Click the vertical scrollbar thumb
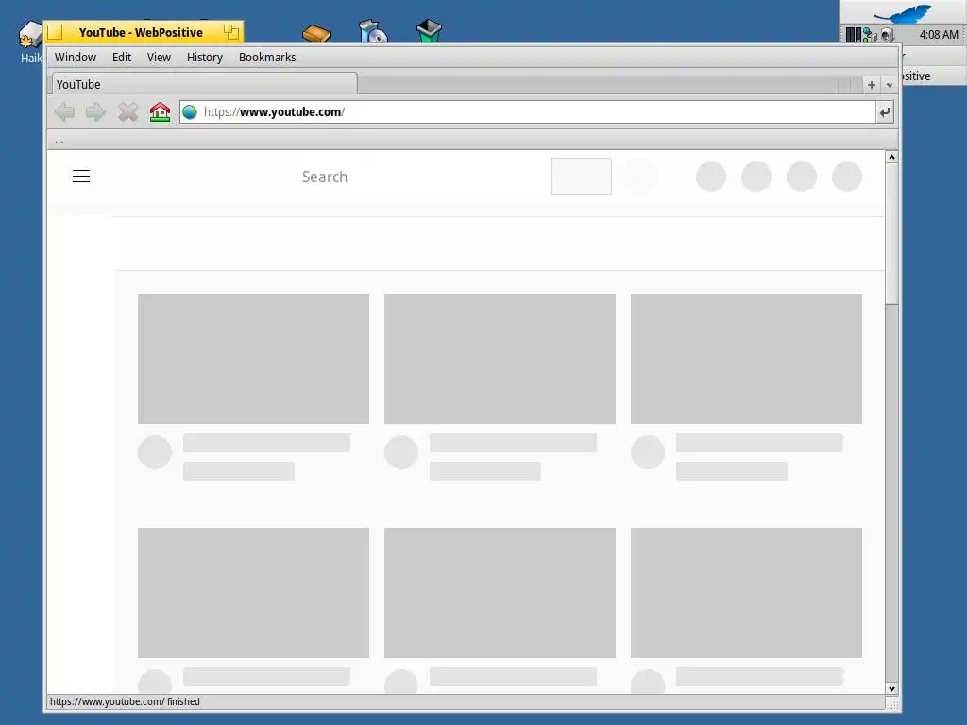This screenshot has width=967, height=725. pos(891,234)
